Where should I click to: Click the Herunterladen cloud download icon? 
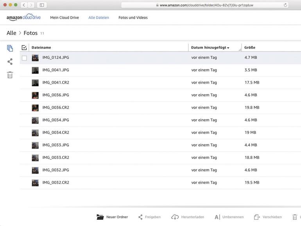(x=175, y=217)
